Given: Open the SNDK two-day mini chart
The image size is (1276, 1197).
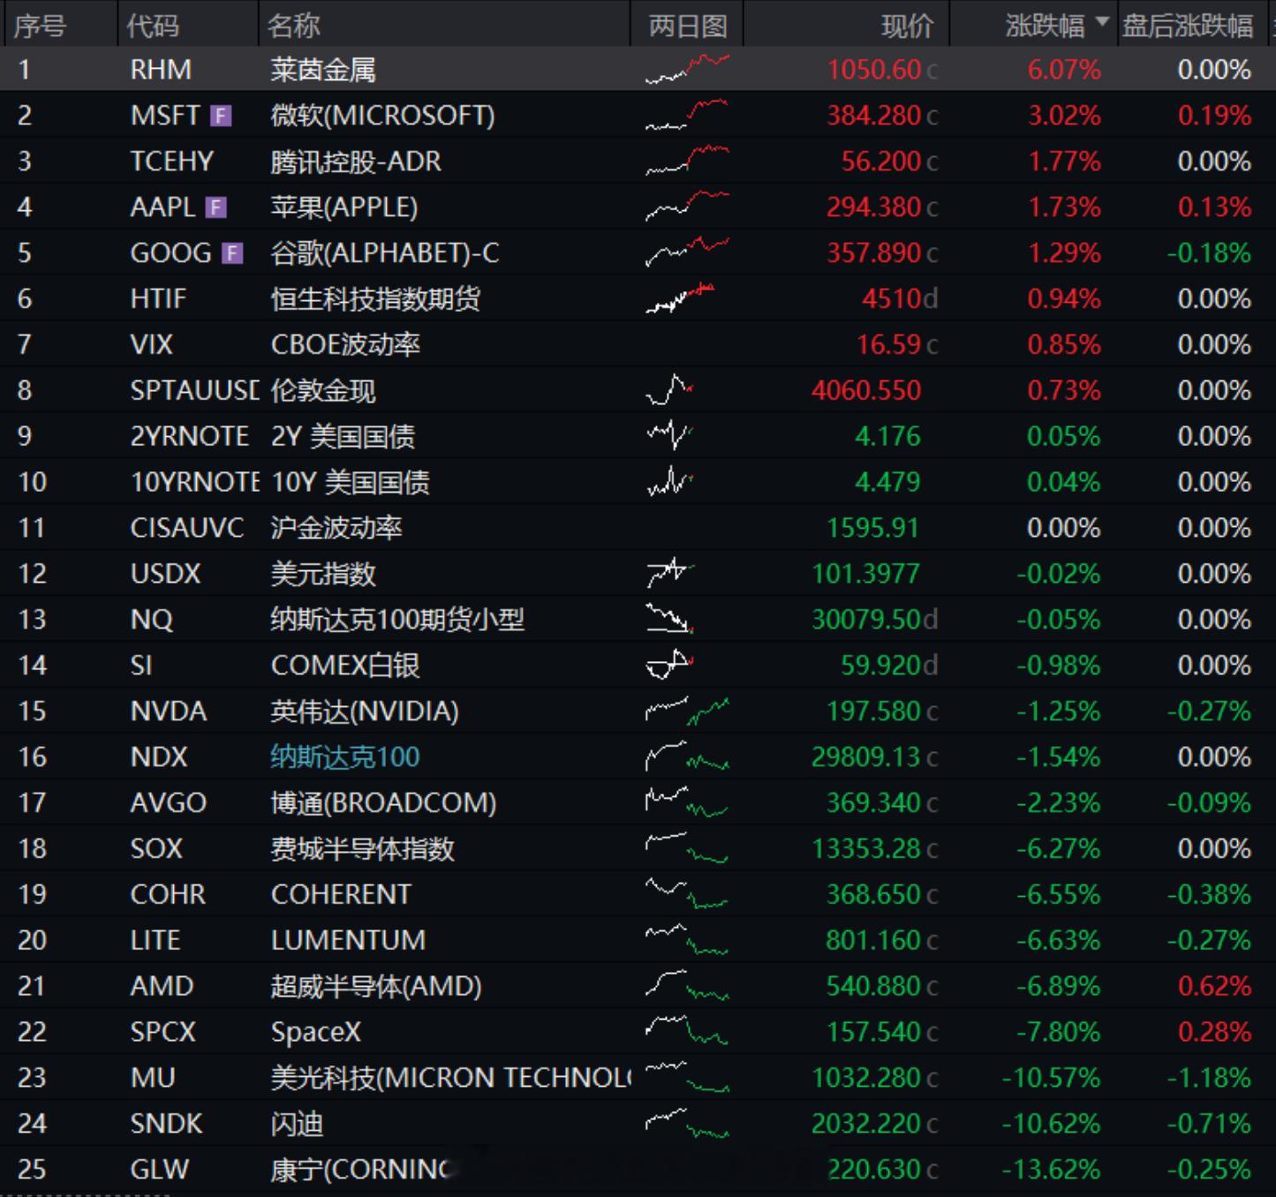Looking at the screenshot, I should [687, 1124].
